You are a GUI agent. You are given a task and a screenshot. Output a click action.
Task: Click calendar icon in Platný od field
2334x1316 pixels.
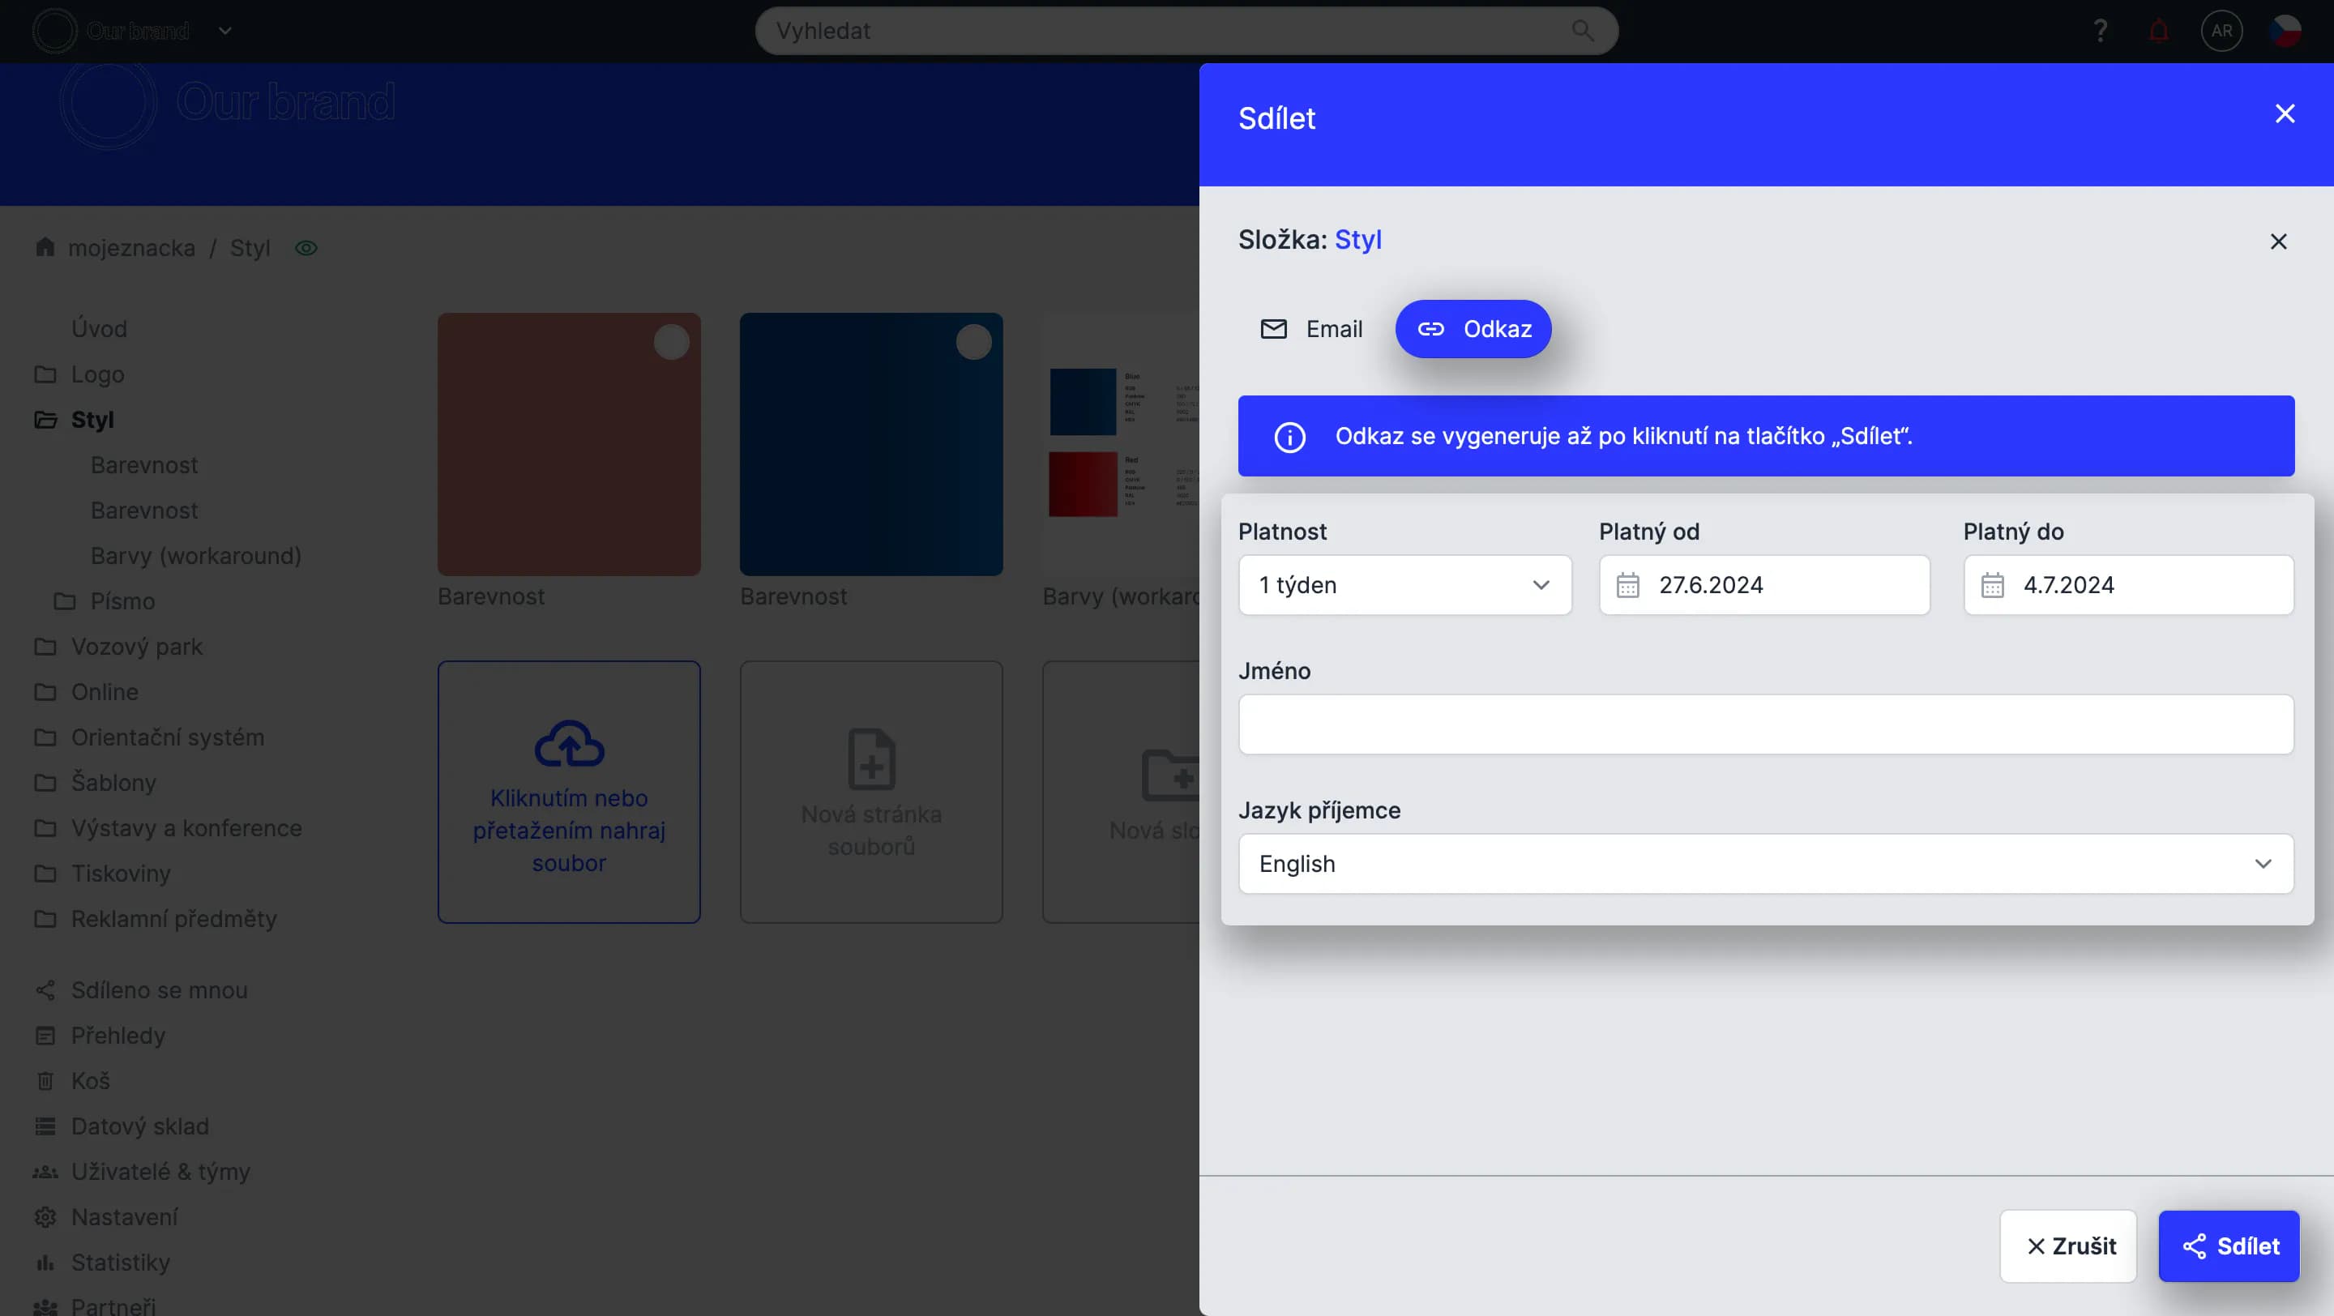(x=1627, y=585)
